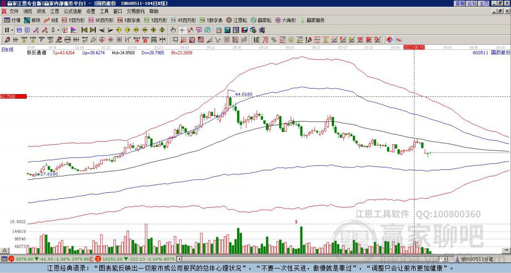Select the percent % retracement tool
The width and height of the screenshot is (511, 273).
(274, 40)
